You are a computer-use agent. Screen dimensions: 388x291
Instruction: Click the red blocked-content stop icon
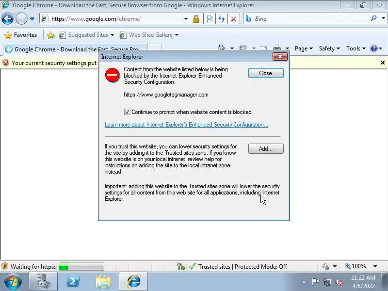(x=113, y=75)
